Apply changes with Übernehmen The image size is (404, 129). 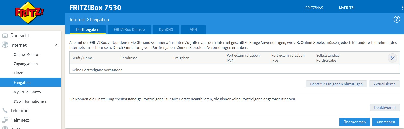pyautogui.click(x=355, y=122)
